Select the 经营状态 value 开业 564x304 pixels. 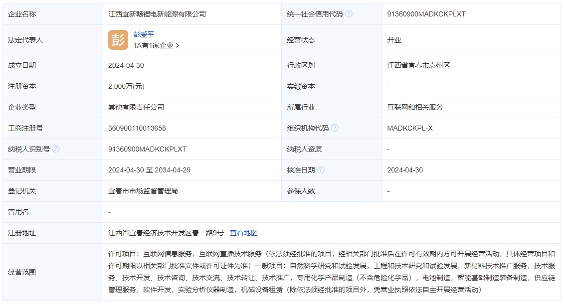[393, 40]
